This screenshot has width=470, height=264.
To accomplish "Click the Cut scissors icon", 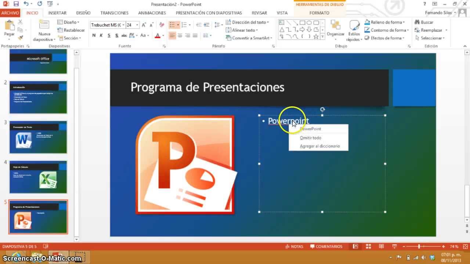I will 21,23.
